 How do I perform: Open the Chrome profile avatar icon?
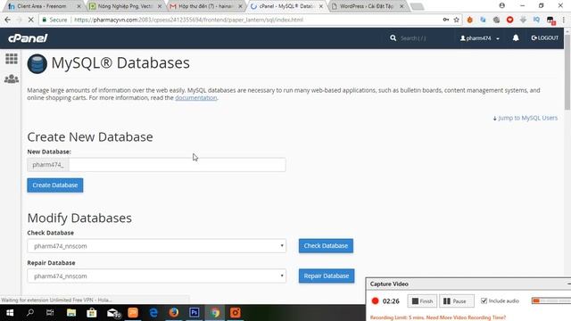[501, 5]
